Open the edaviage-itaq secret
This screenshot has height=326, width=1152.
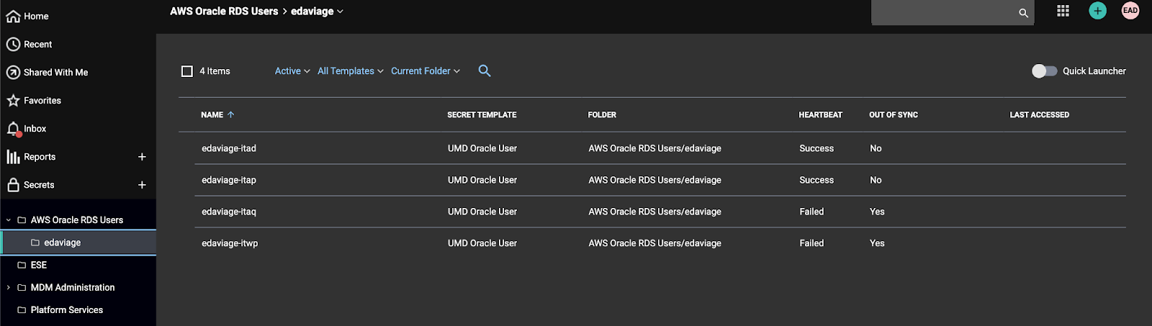229,212
